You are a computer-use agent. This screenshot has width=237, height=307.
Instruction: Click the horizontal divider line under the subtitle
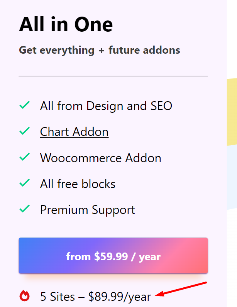[113, 76]
